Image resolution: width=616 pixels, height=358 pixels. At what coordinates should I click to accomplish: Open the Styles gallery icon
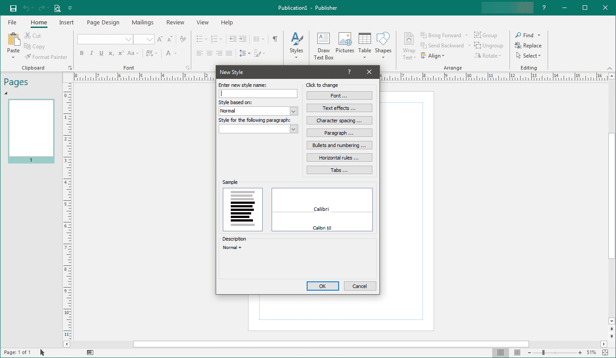(x=296, y=40)
